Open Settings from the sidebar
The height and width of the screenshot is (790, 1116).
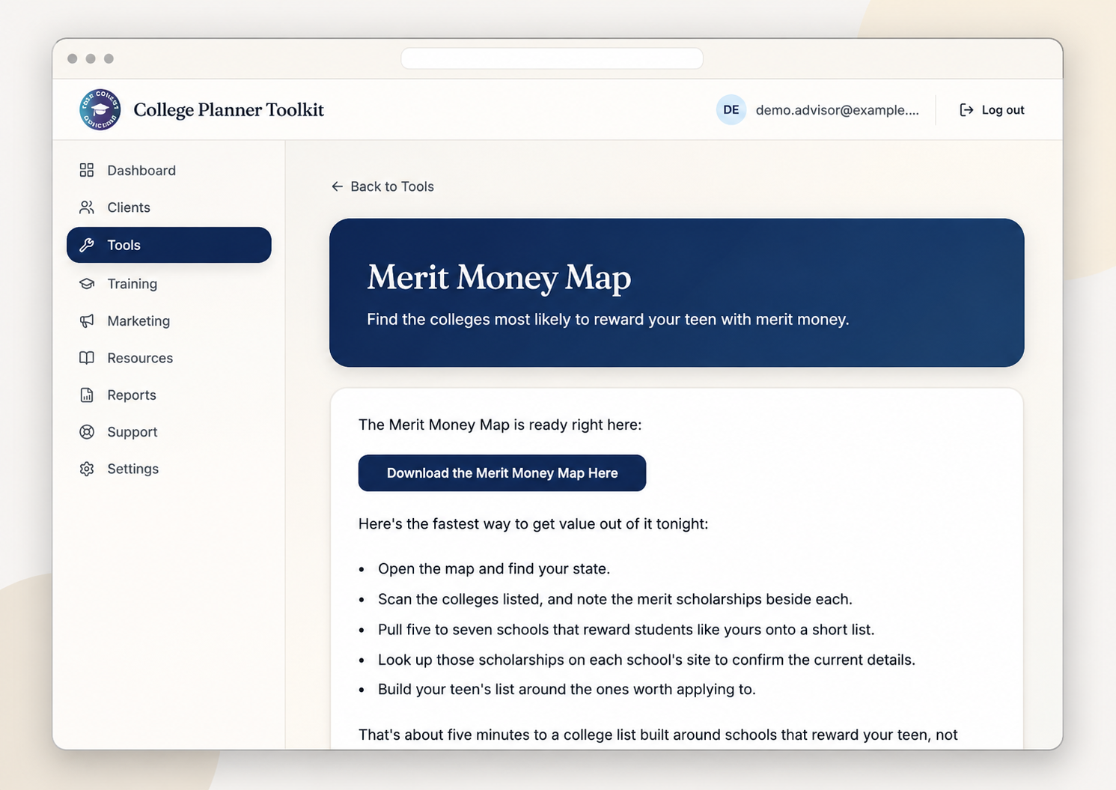click(169, 469)
